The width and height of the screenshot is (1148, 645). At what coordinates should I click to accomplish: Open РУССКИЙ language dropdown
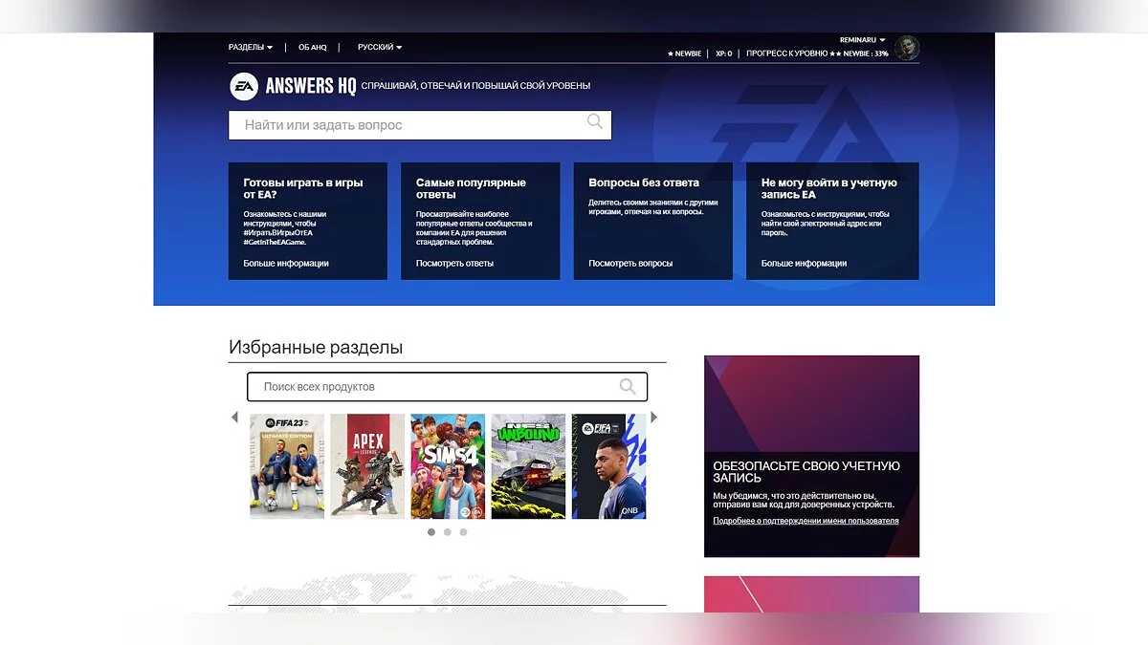[380, 47]
